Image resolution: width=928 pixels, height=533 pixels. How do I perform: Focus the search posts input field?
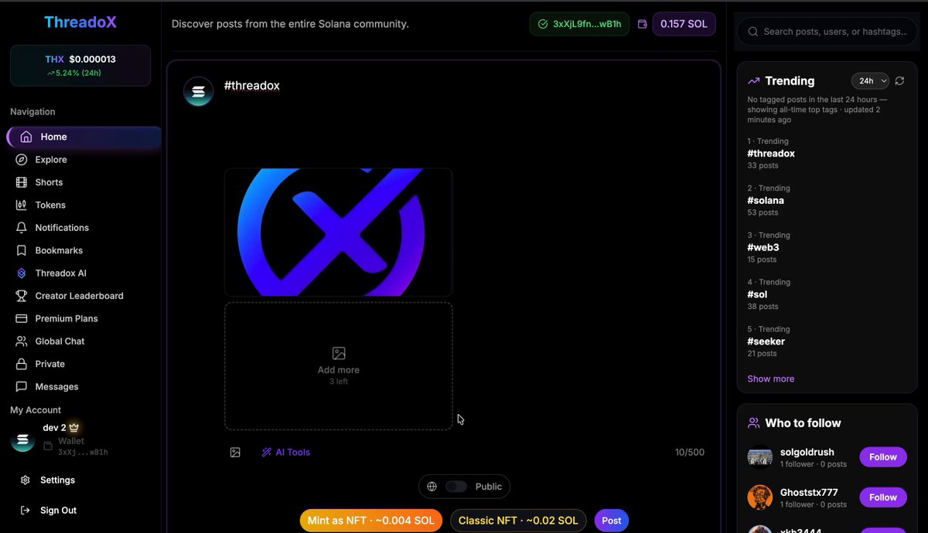click(x=827, y=32)
